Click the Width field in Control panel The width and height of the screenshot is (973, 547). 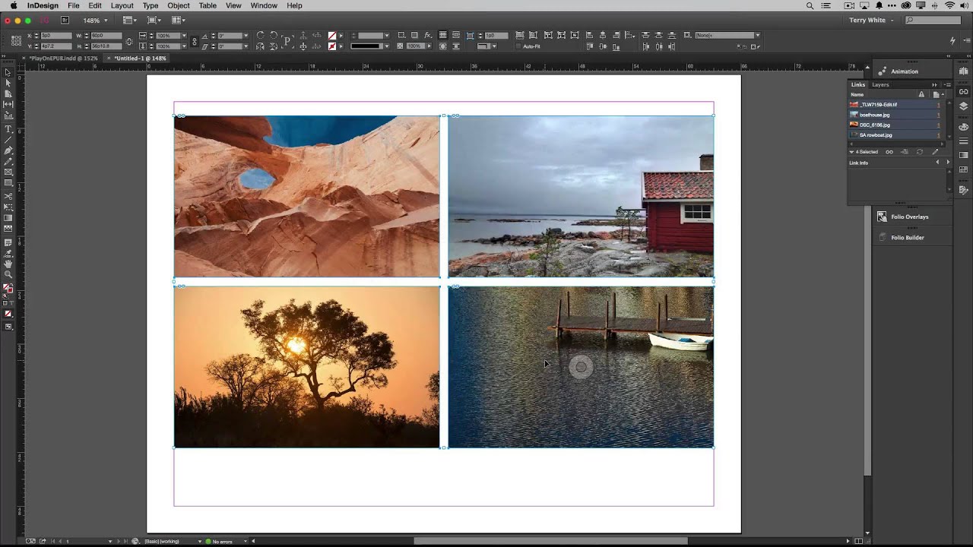(x=106, y=36)
